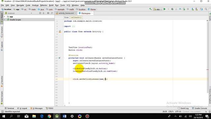Expand the Gradle Scripts tree node
Viewport: 211px width, 119px height.
coord(5,20)
